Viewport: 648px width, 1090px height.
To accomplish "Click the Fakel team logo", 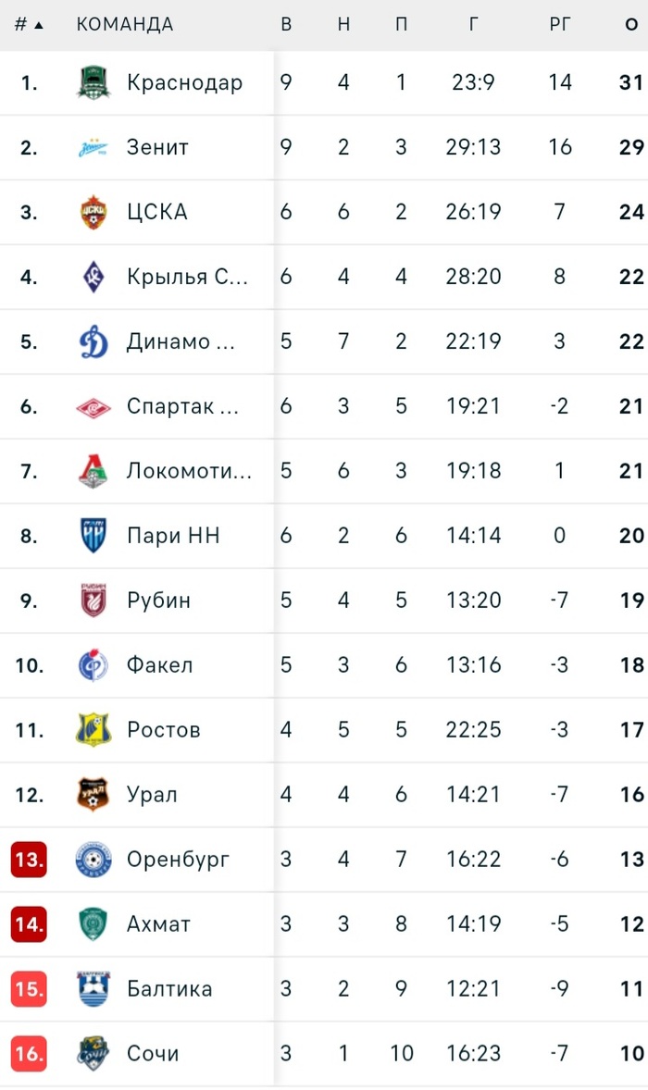I will (93, 665).
